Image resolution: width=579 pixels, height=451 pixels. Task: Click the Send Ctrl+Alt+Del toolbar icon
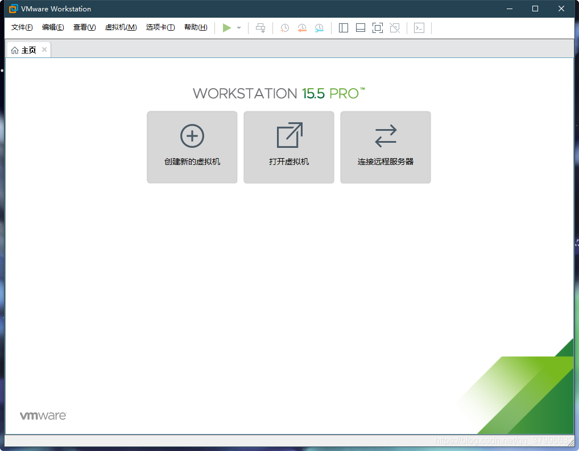pos(260,28)
